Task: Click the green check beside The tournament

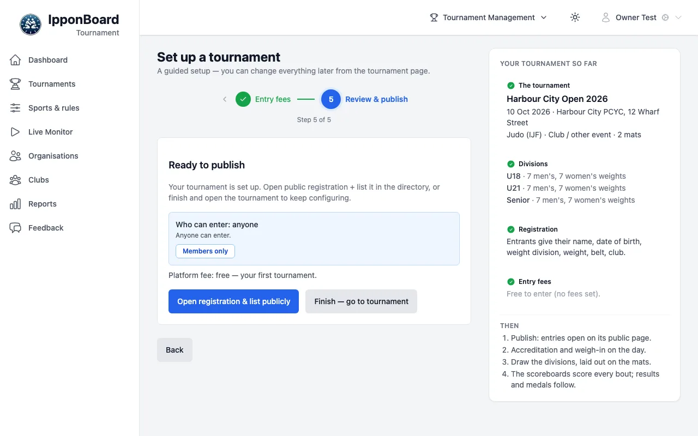Action: point(511,86)
